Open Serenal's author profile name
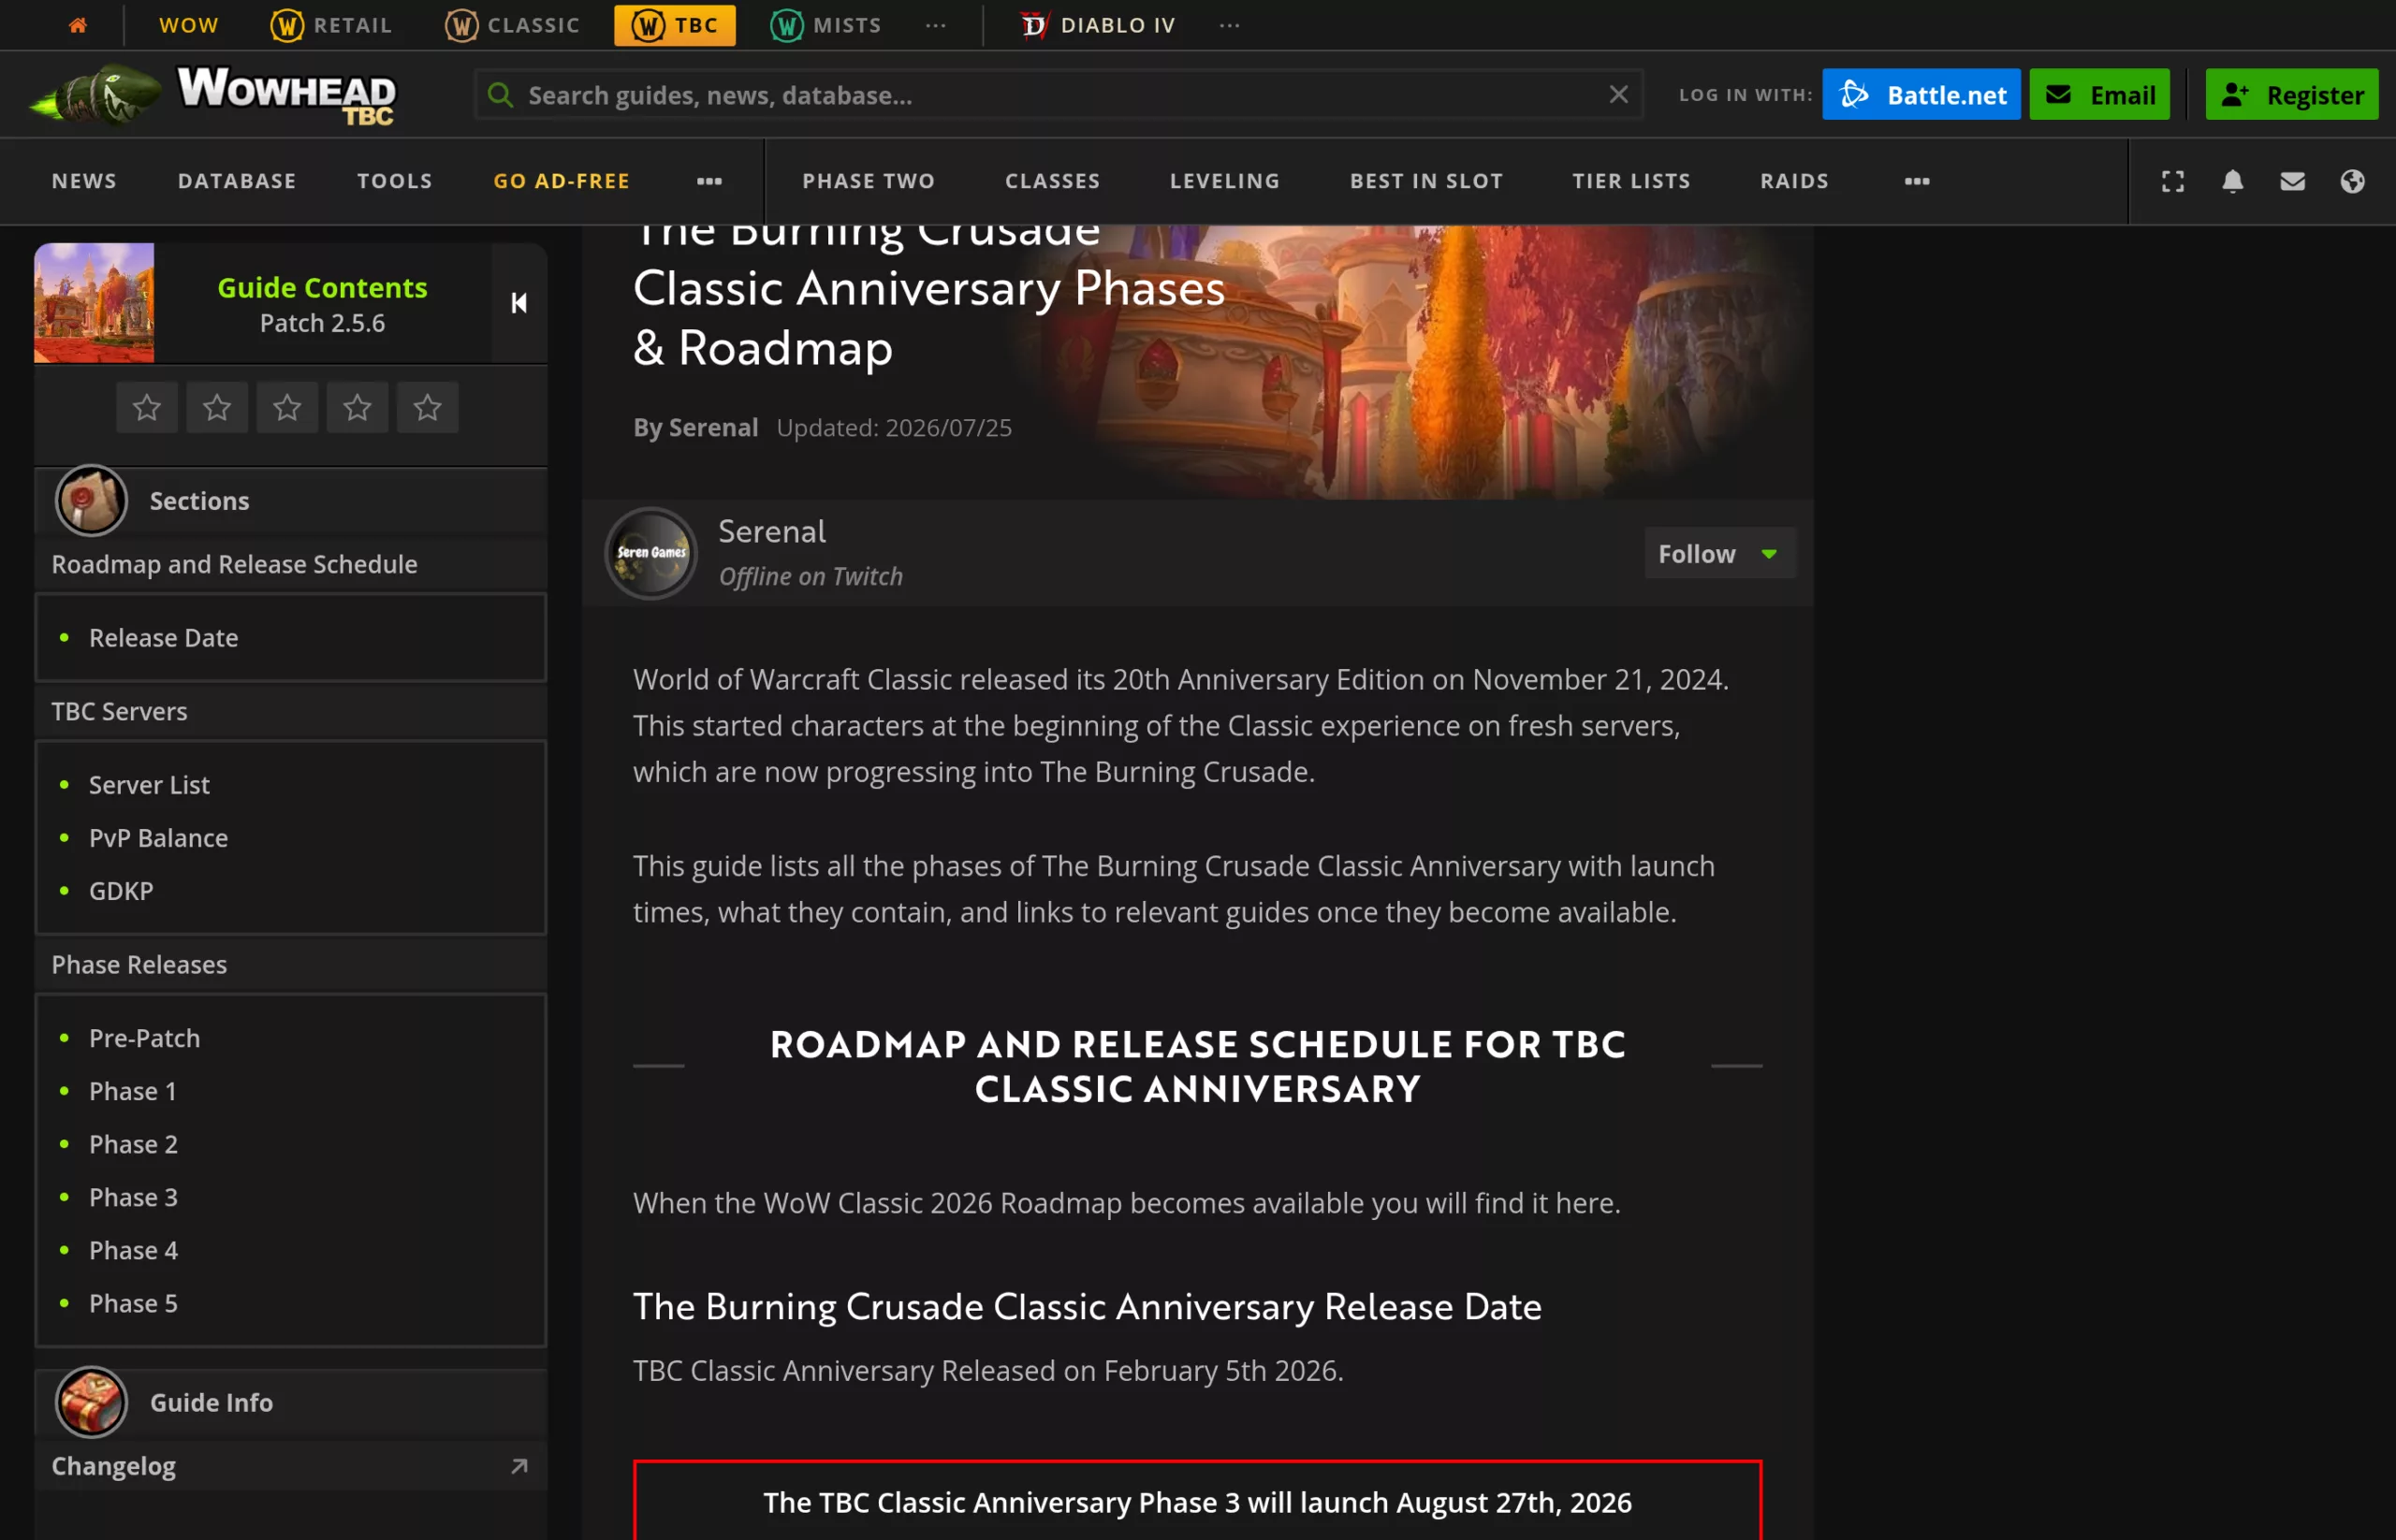This screenshot has height=1540, width=2396. (x=771, y=531)
